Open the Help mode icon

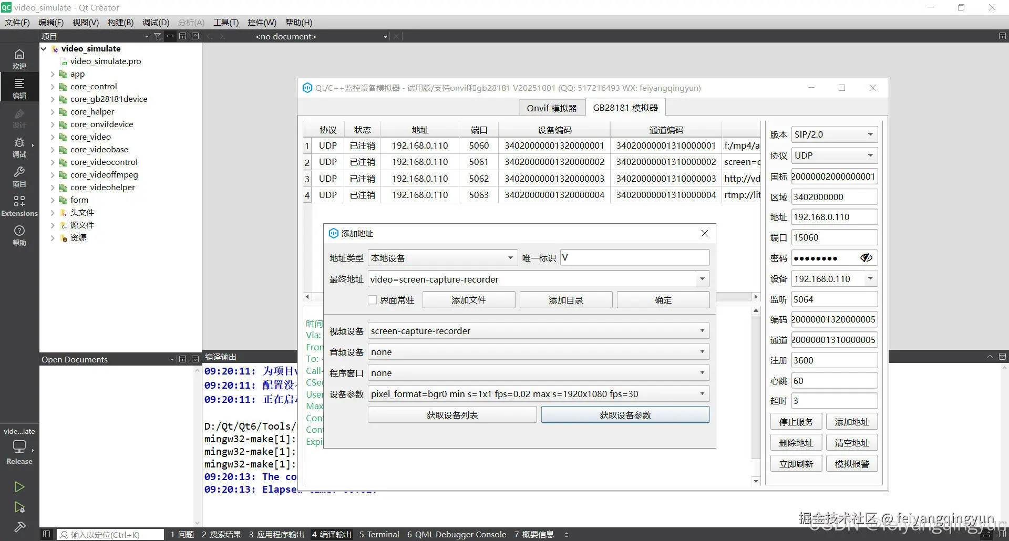click(19, 235)
